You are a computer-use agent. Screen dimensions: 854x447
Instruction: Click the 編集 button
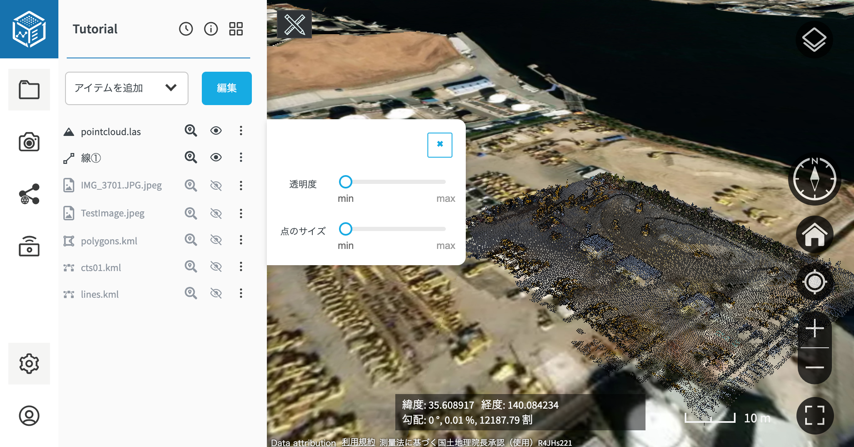click(226, 88)
